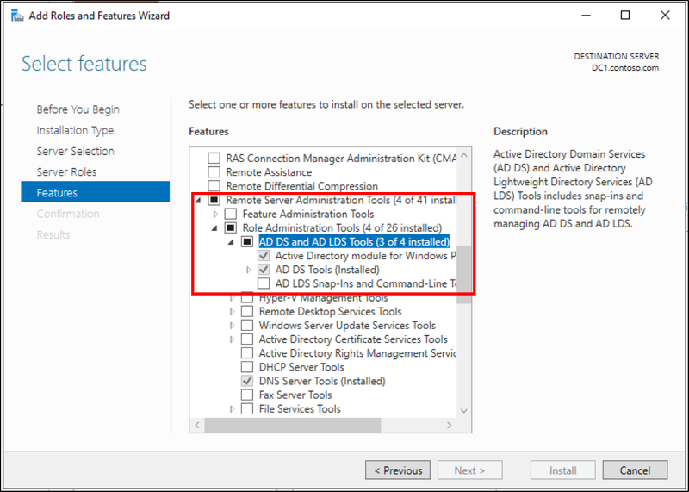The width and height of the screenshot is (689, 492).
Task: Select the Remote Assistance row text
Action: coord(269,172)
